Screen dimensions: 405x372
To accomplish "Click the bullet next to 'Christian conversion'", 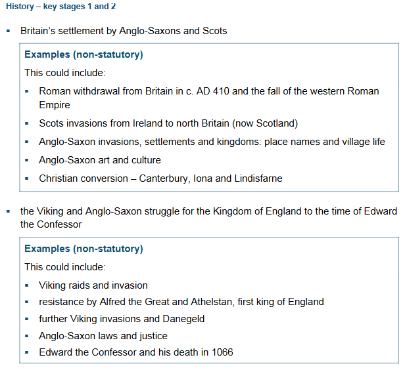I will click(x=27, y=178).
